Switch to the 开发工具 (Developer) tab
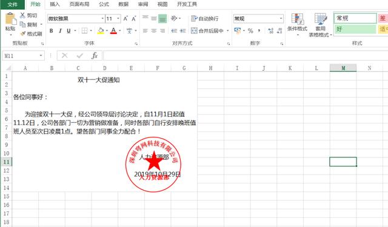The image size is (388, 227). click(x=187, y=4)
